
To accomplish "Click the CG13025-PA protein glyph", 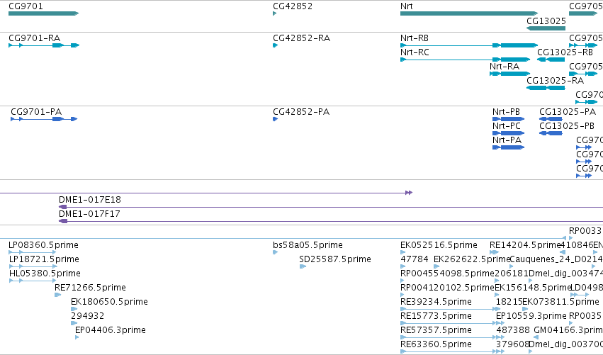I will (x=551, y=119).
